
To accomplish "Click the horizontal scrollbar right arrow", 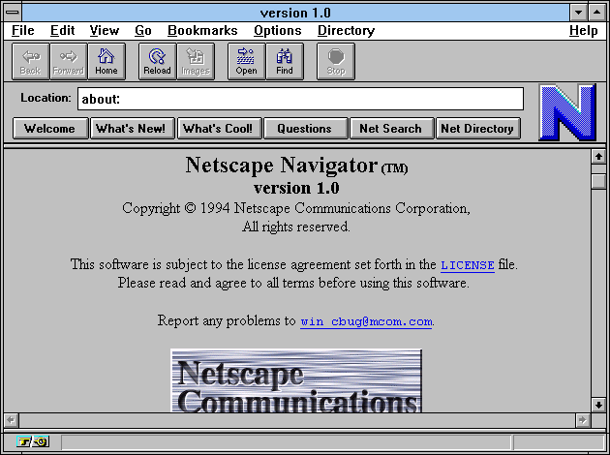I will coord(582,420).
